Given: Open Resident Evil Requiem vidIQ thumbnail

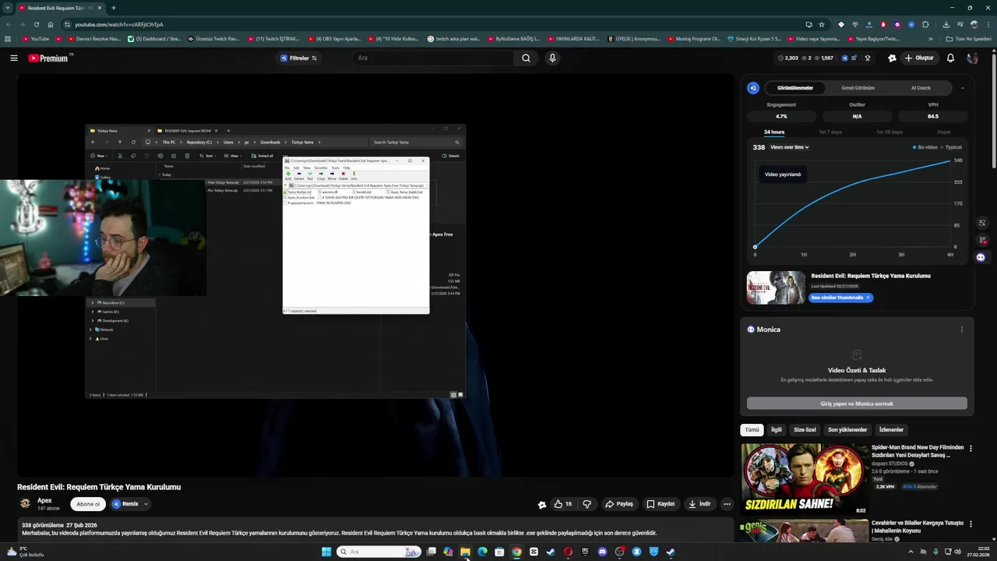Looking at the screenshot, I should pyautogui.click(x=776, y=288).
